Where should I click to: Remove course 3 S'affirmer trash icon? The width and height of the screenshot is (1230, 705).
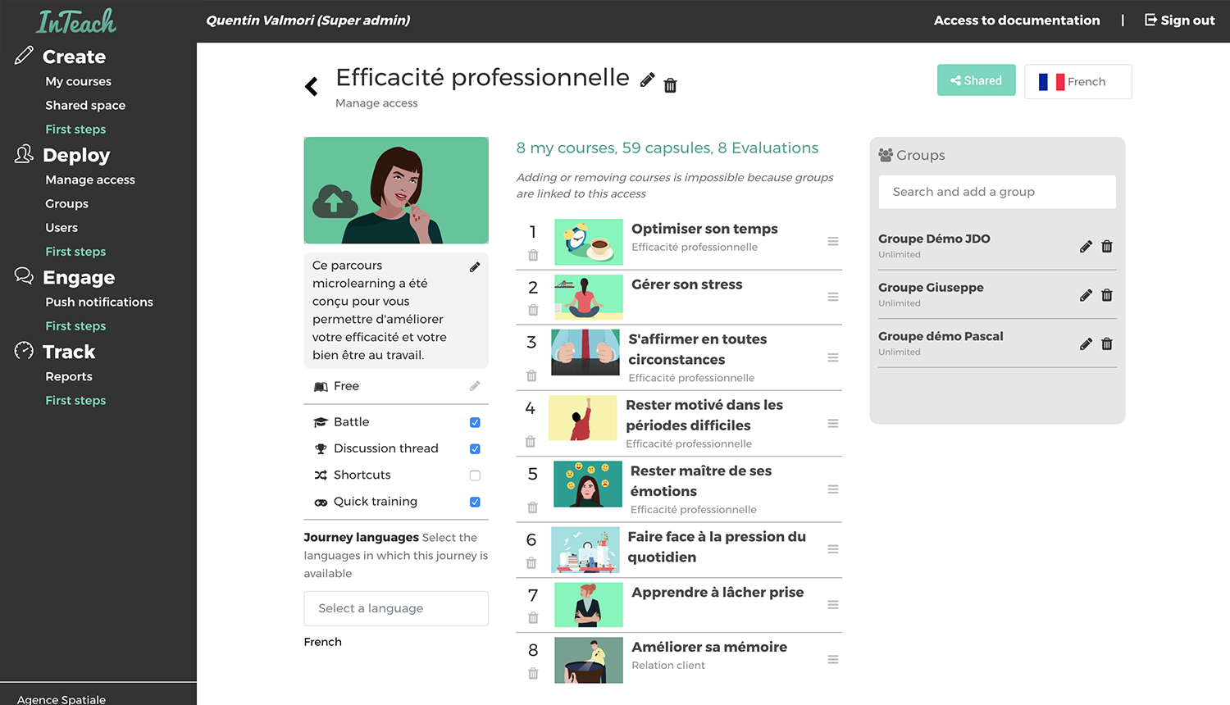pyautogui.click(x=531, y=375)
